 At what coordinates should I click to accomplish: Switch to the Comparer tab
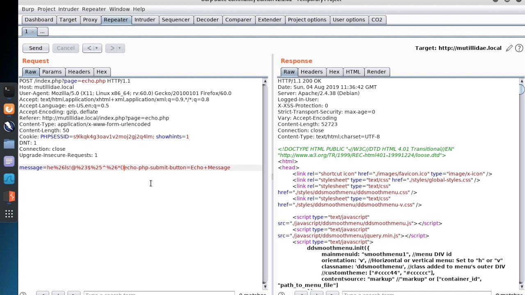tap(238, 20)
